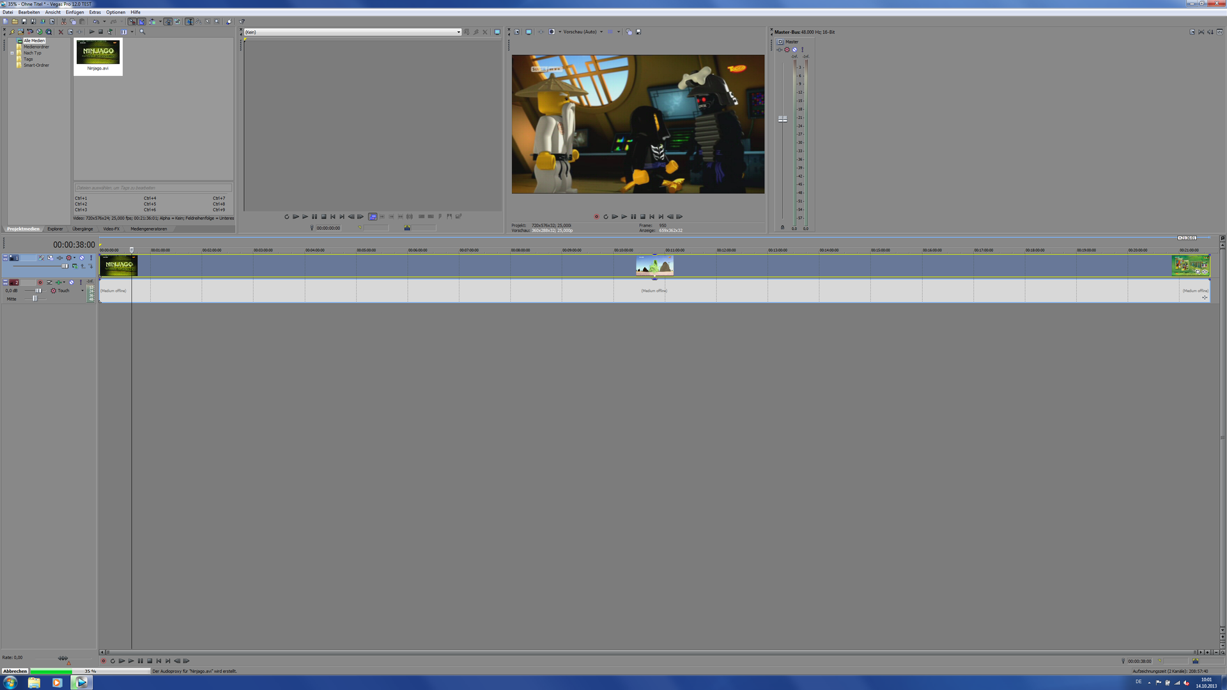Save snapshot of video preview to file
The image size is (1227, 690).
[x=638, y=32]
